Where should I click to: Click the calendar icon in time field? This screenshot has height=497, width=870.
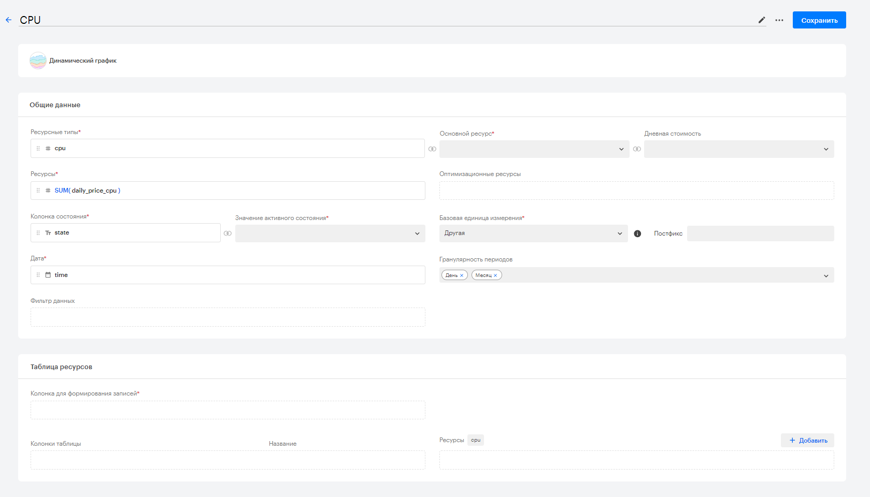(x=48, y=275)
